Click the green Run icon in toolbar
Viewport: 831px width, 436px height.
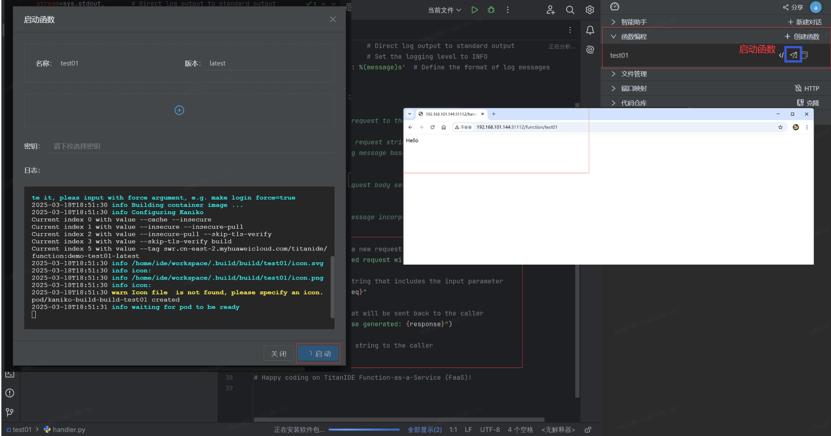474,10
